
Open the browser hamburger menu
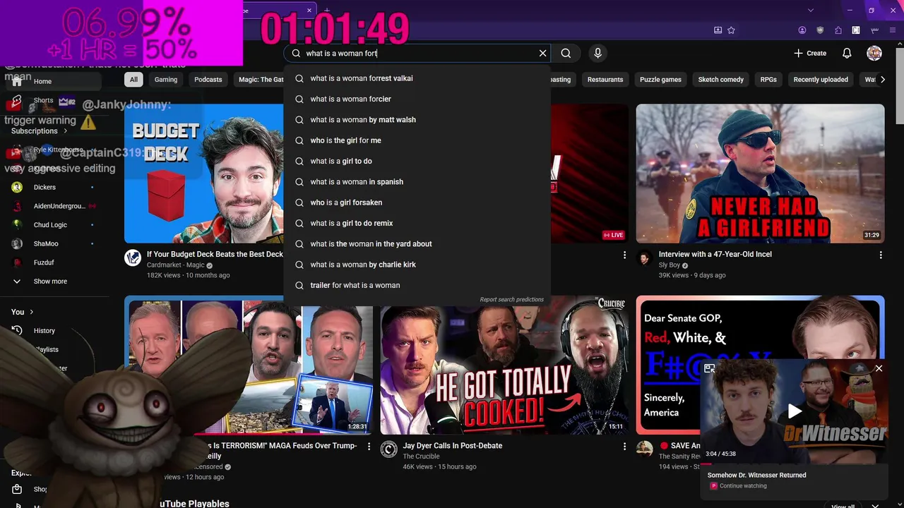point(893,30)
